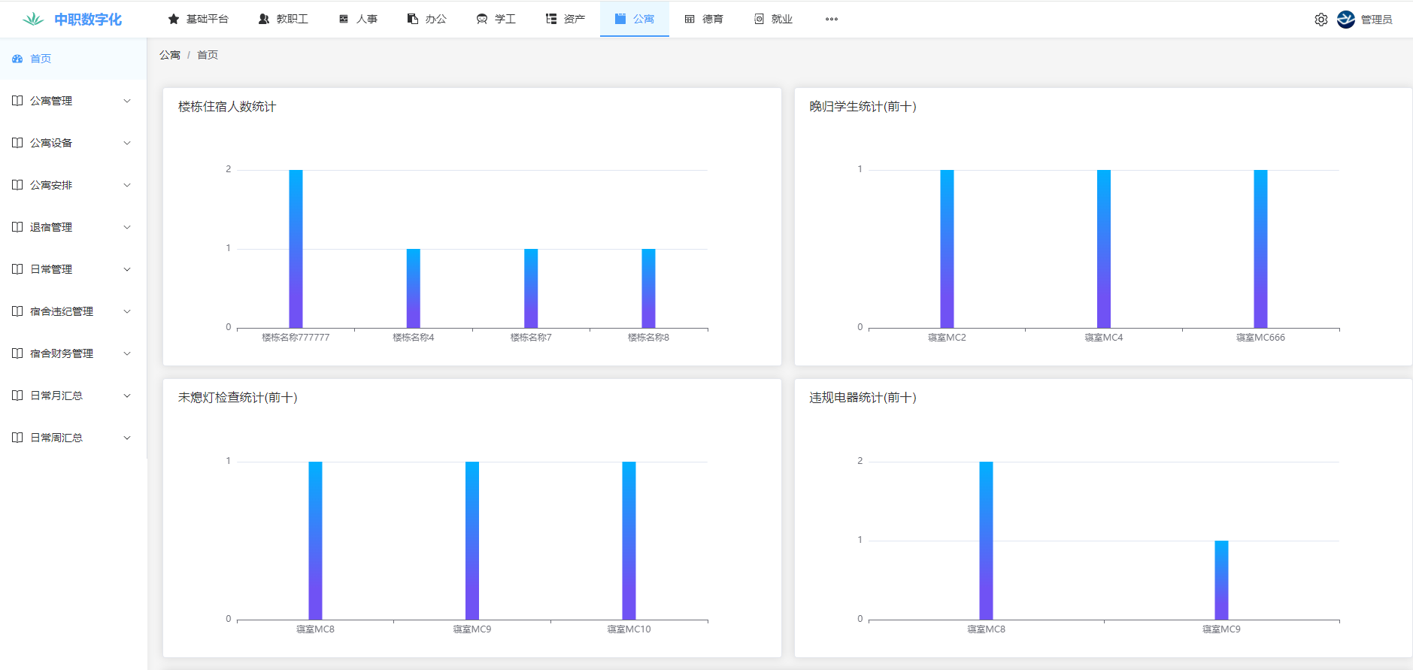Click the 中职数字化 logo icon
The width and height of the screenshot is (1413, 670).
coord(33,20)
